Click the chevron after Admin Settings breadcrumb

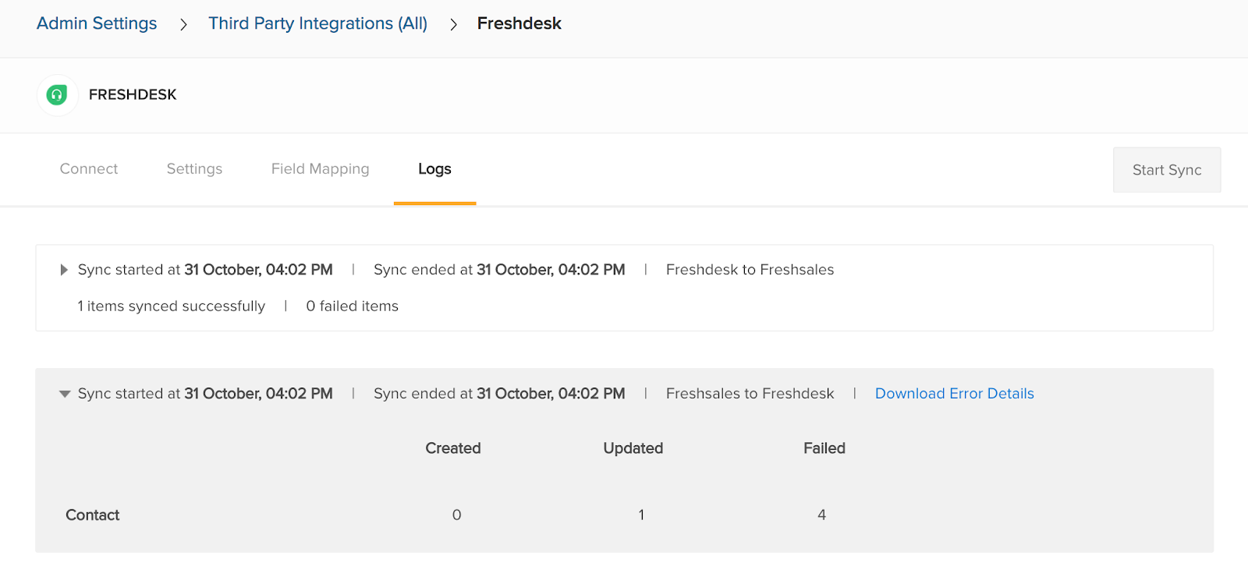tap(183, 25)
